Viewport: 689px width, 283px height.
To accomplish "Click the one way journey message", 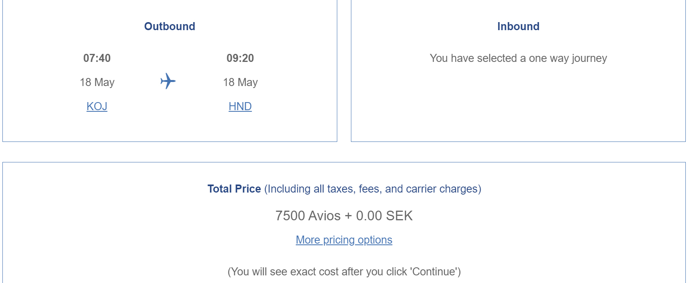I will pyautogui.click(x=518, y=58).
